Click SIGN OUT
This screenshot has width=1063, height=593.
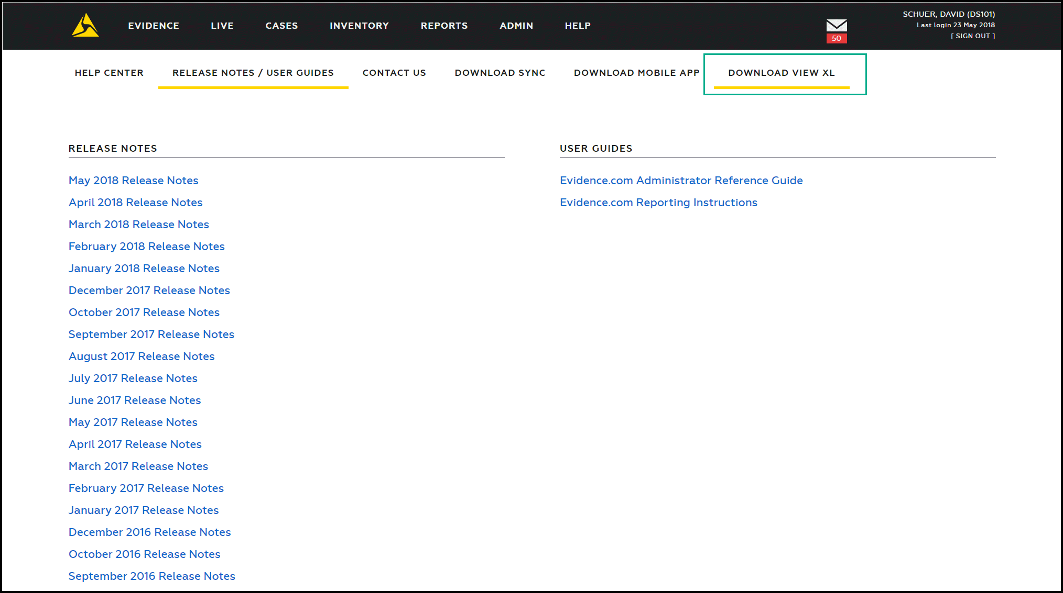[972, 36]
